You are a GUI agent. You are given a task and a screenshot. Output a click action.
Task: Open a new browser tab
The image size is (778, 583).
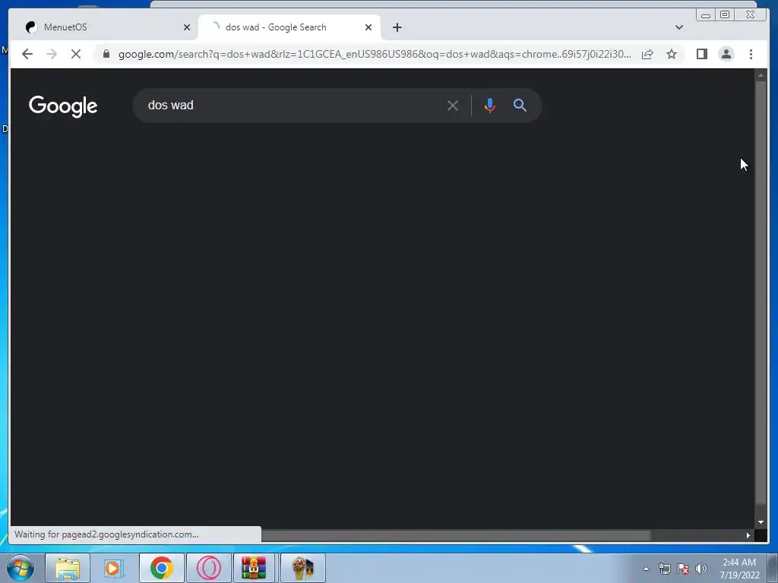397,27
